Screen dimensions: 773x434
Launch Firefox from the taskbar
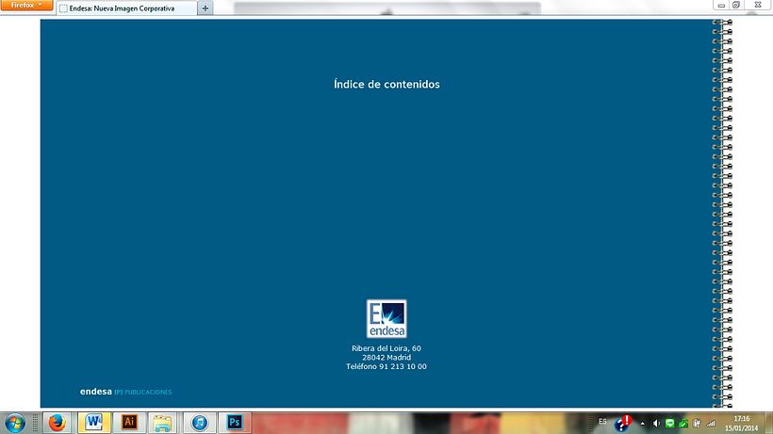tap(58, 423)
